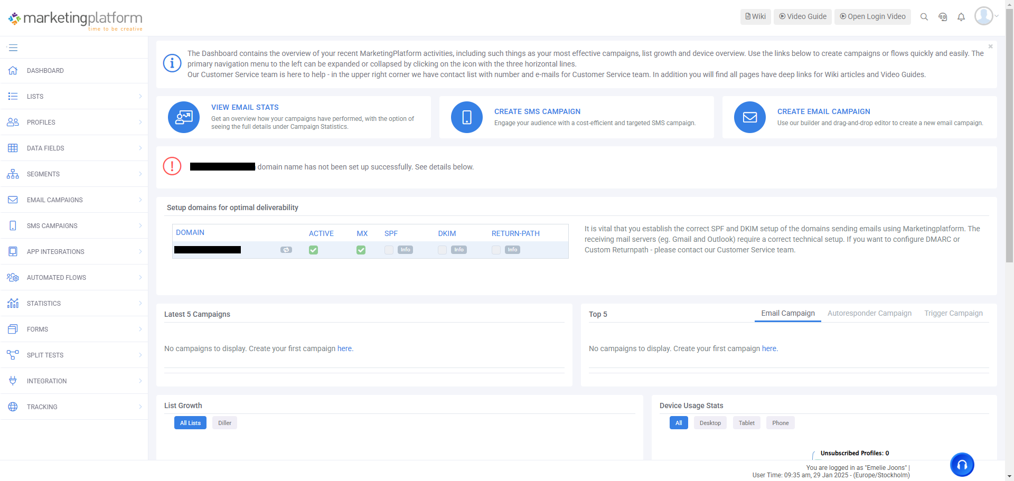Screen dimensions: 1014x481
Task: Click the Create Email Campaign envelope icon
Action: point(750,117)
